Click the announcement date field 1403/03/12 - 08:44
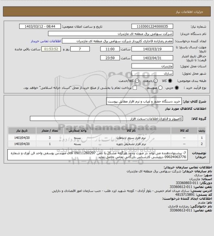This screenshot has width=214, height=236. (40, 26)
